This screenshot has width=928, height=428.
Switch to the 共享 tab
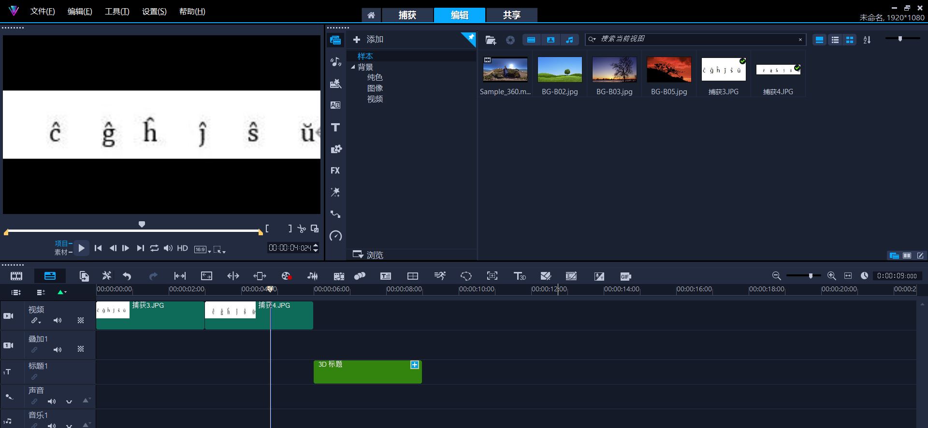[511, 15]
